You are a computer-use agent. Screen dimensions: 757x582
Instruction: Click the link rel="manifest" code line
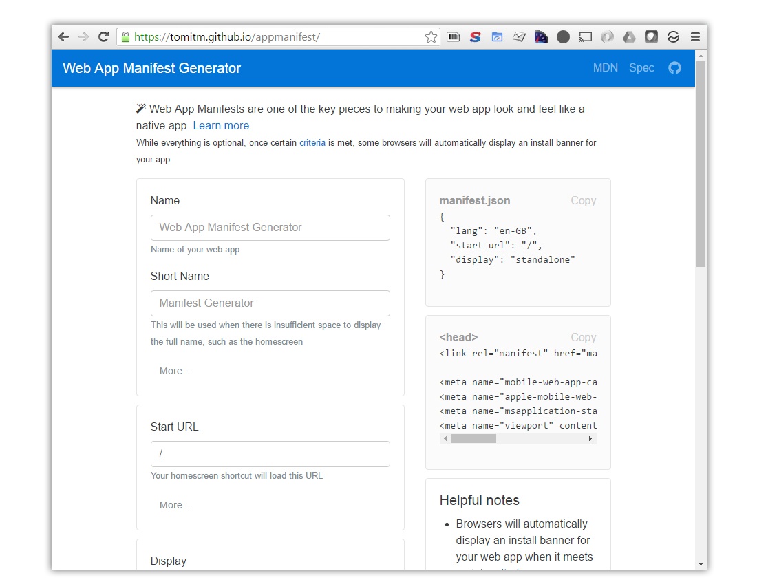[x=518, y=353]
